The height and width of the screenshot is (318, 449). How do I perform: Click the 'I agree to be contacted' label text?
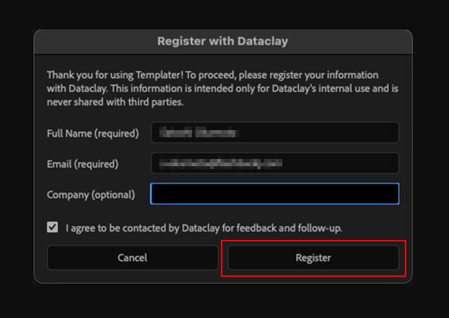(x=203, y=228)
